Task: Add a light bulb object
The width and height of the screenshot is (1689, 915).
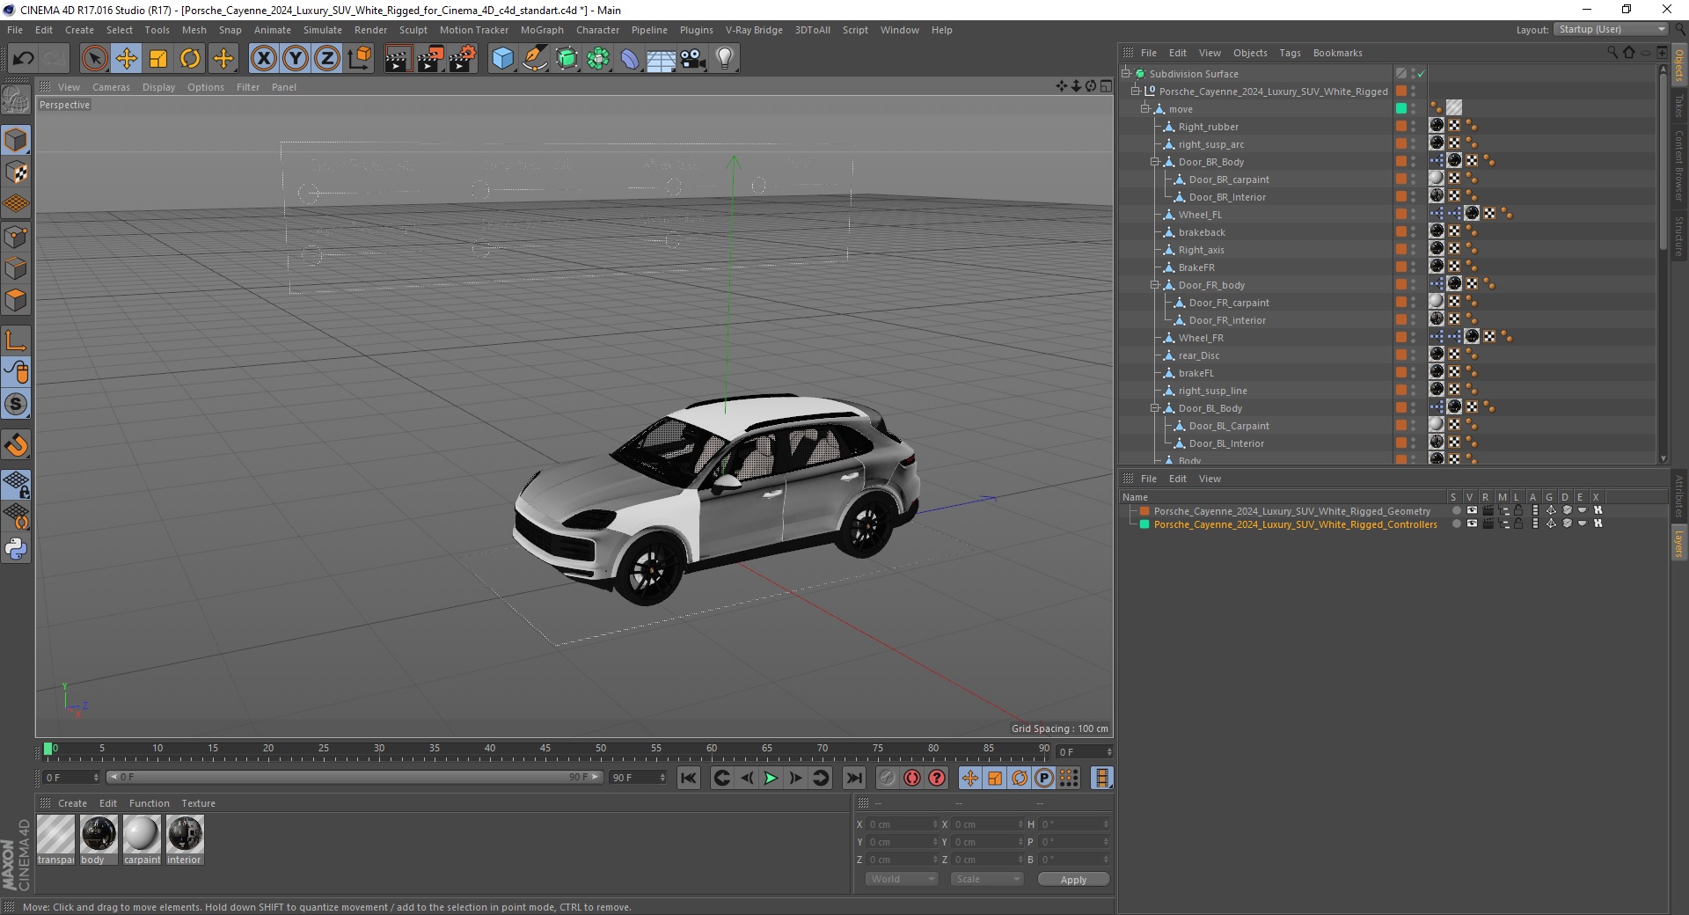Action: [x=725, y=59]
